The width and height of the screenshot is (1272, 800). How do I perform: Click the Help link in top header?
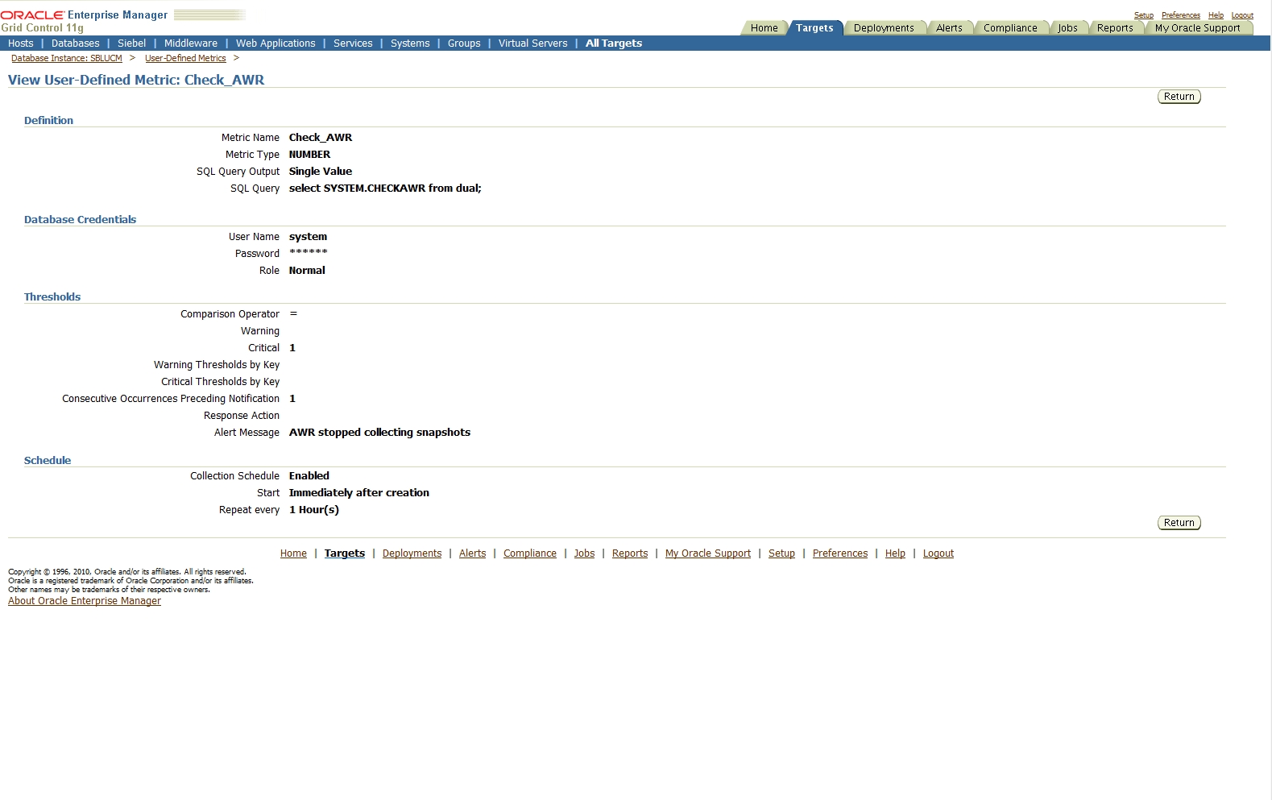point(1216,15)
